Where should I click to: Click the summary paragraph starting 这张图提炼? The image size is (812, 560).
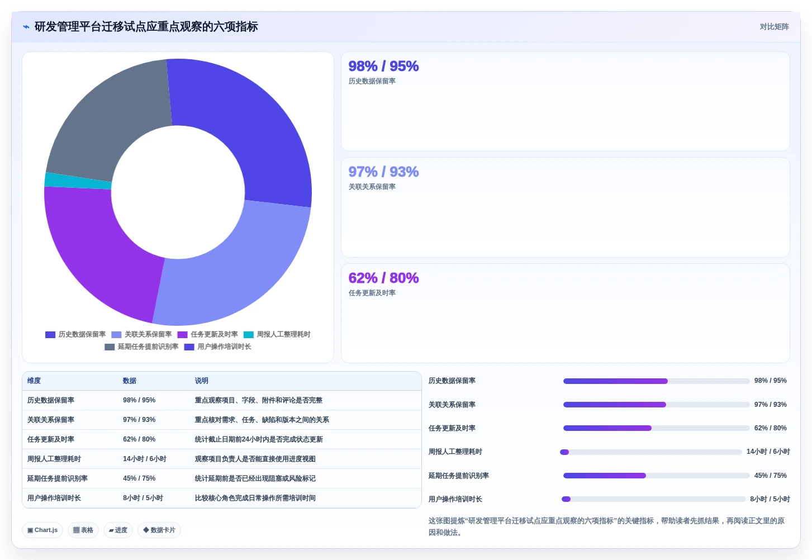[607, 526]
